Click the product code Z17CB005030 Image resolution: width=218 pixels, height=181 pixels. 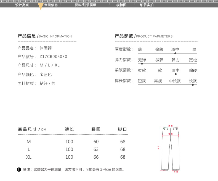click(x=53, y=57)
